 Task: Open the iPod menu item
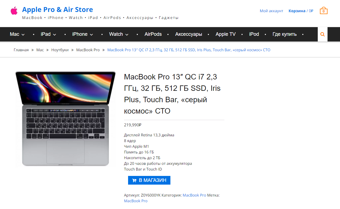[254, 34]
